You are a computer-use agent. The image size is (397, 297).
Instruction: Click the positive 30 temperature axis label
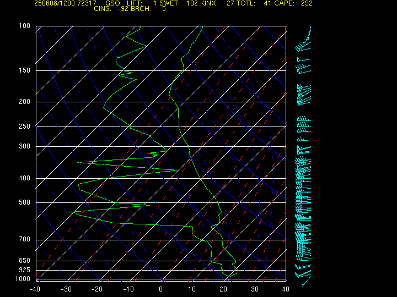click(x=254, y=289)
